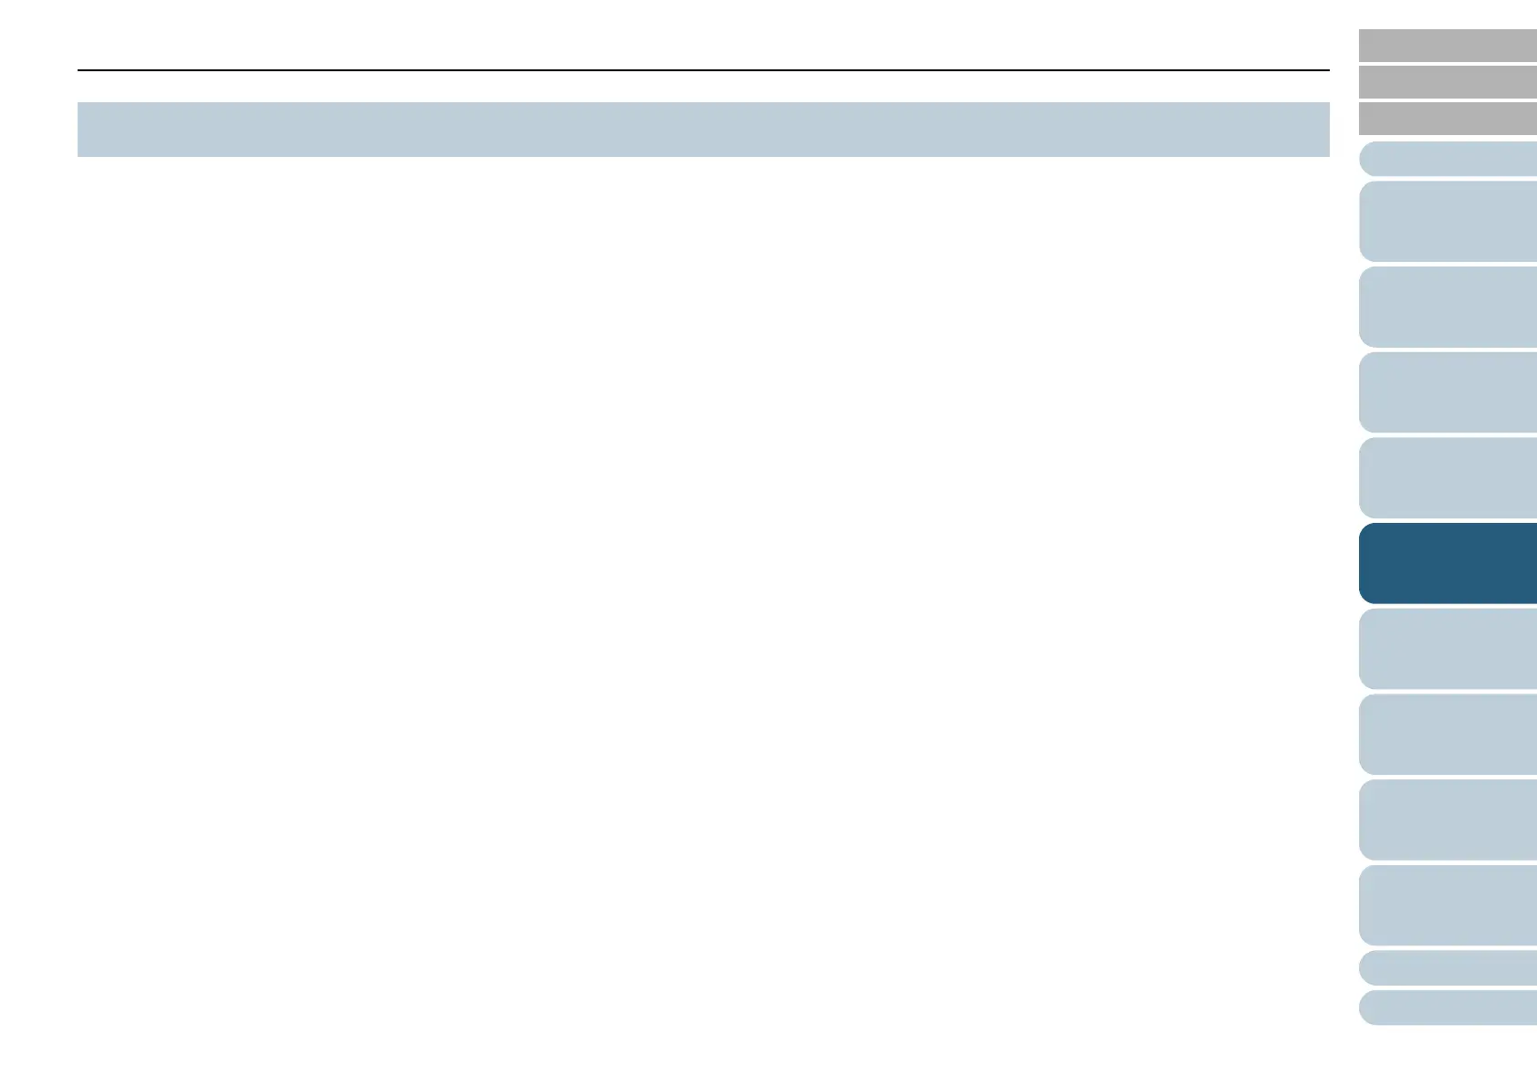The image size is (1537, 1086).
Task: Select the upper small tab at sidebar bottom
Action: [x=1448, y=967]
